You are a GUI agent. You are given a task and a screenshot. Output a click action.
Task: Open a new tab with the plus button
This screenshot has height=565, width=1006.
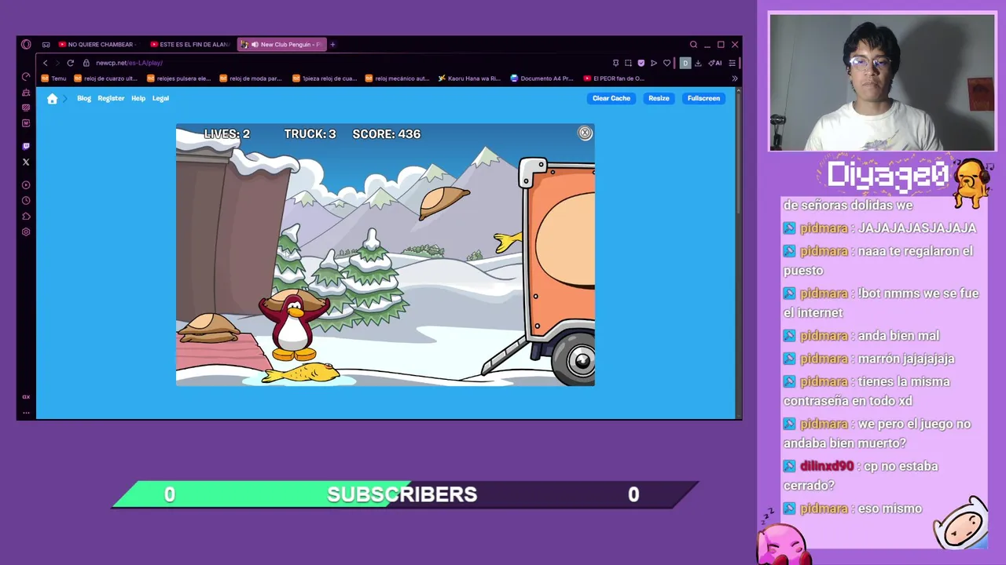pyautogui.click(x=332, y=45)
